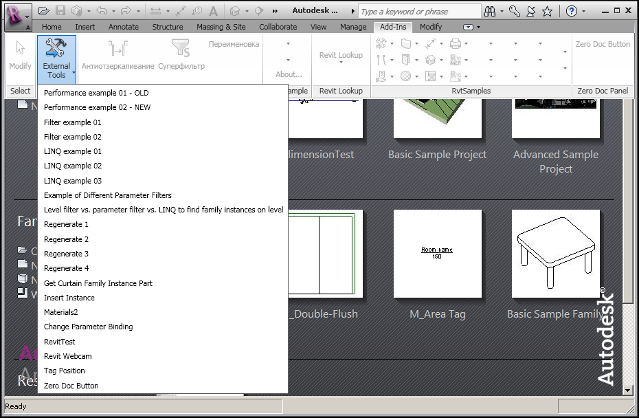The height and width of the screenshot is (418, 639).
Task: Click the Text icon in quick access toolbar
Action: click(214, 11)
